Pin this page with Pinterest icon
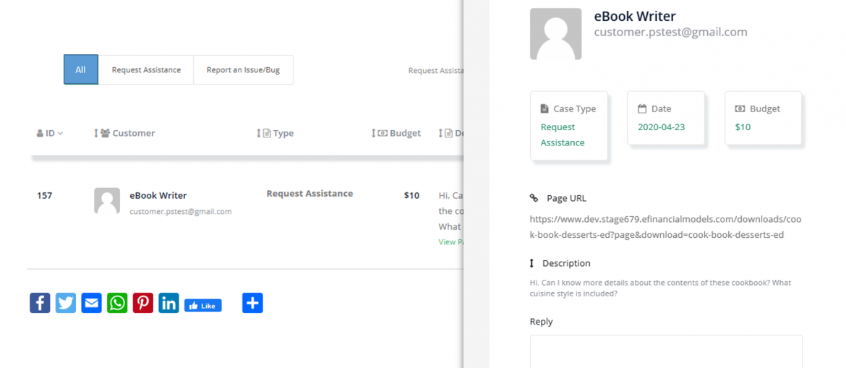Screen dimensions: 846x368 pos(142,303)
